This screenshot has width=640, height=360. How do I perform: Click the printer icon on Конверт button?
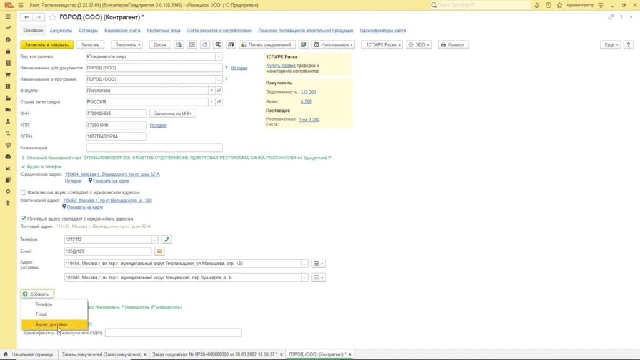[444, 45]
